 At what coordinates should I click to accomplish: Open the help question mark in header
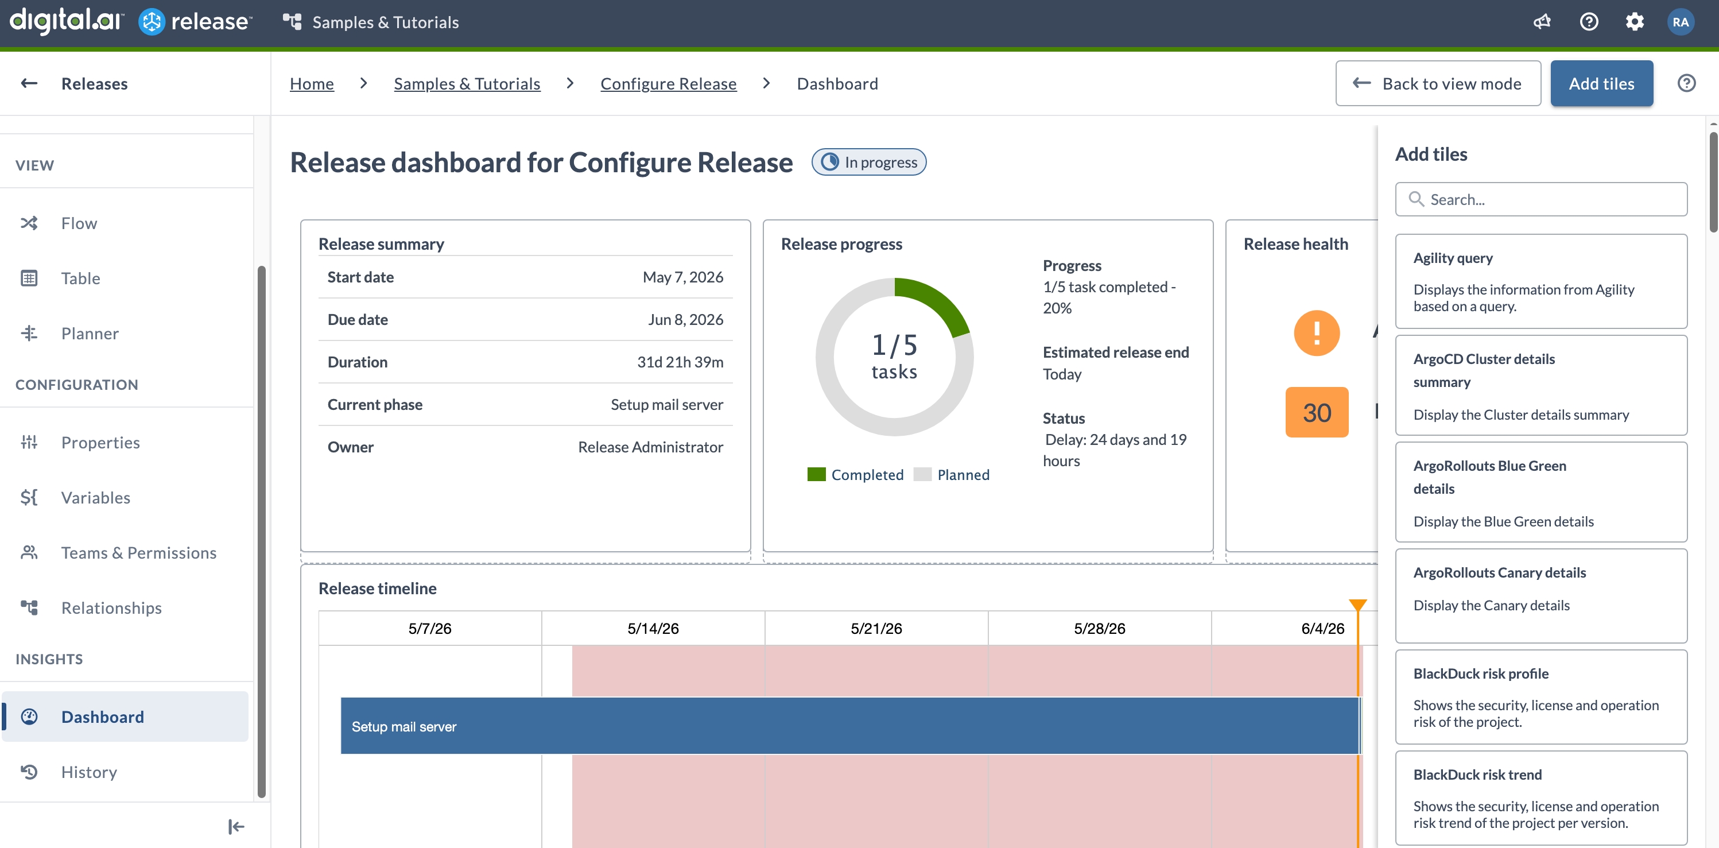(x=1589, y=22)
